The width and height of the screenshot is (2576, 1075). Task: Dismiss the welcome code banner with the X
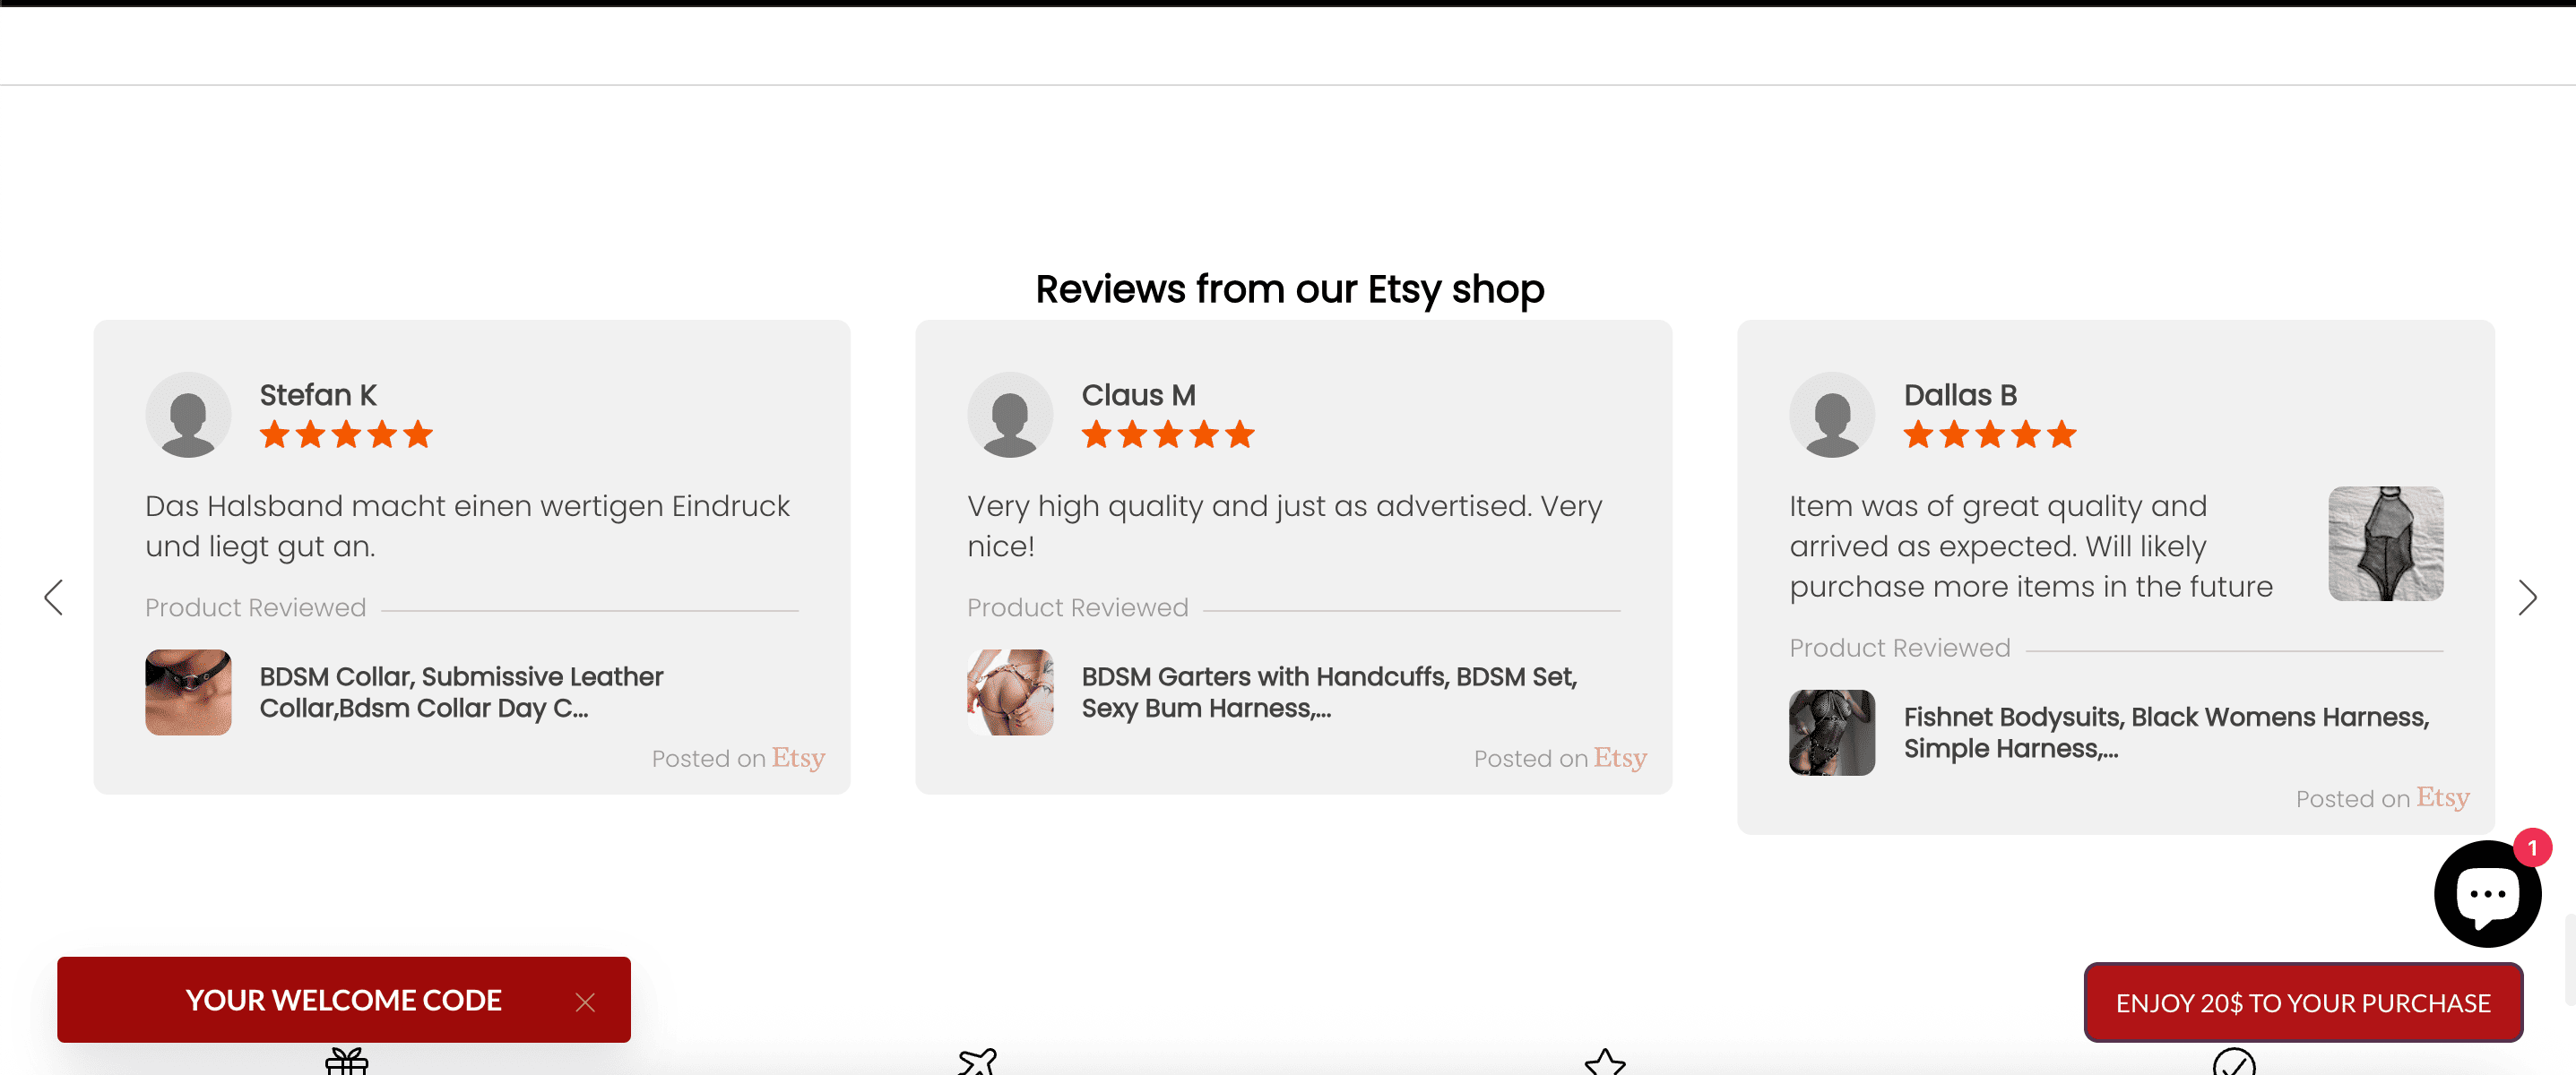(x=585, y=1002)
